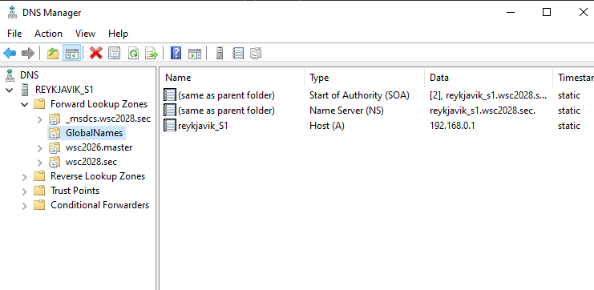Open the Properties toolbar icon
Viewport: 594px width, 290px height.
(x=115, y=54)
